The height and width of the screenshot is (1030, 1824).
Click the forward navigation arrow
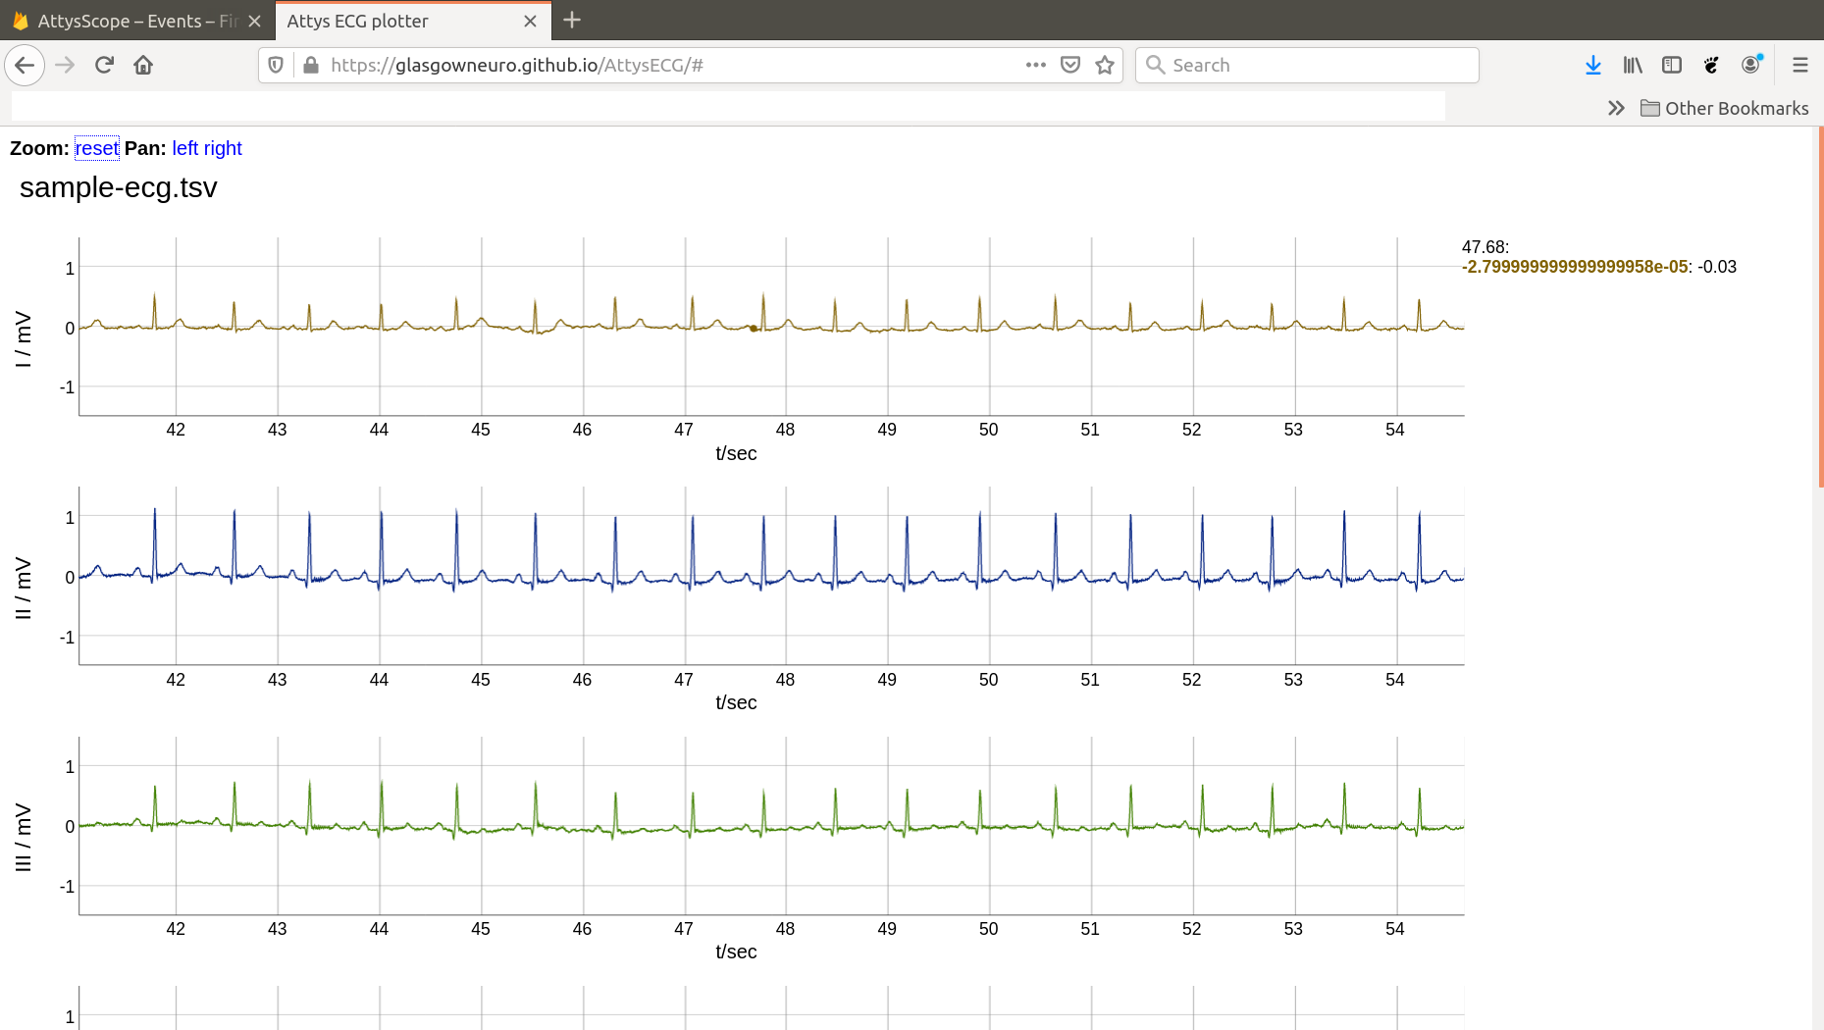[65, 66]
